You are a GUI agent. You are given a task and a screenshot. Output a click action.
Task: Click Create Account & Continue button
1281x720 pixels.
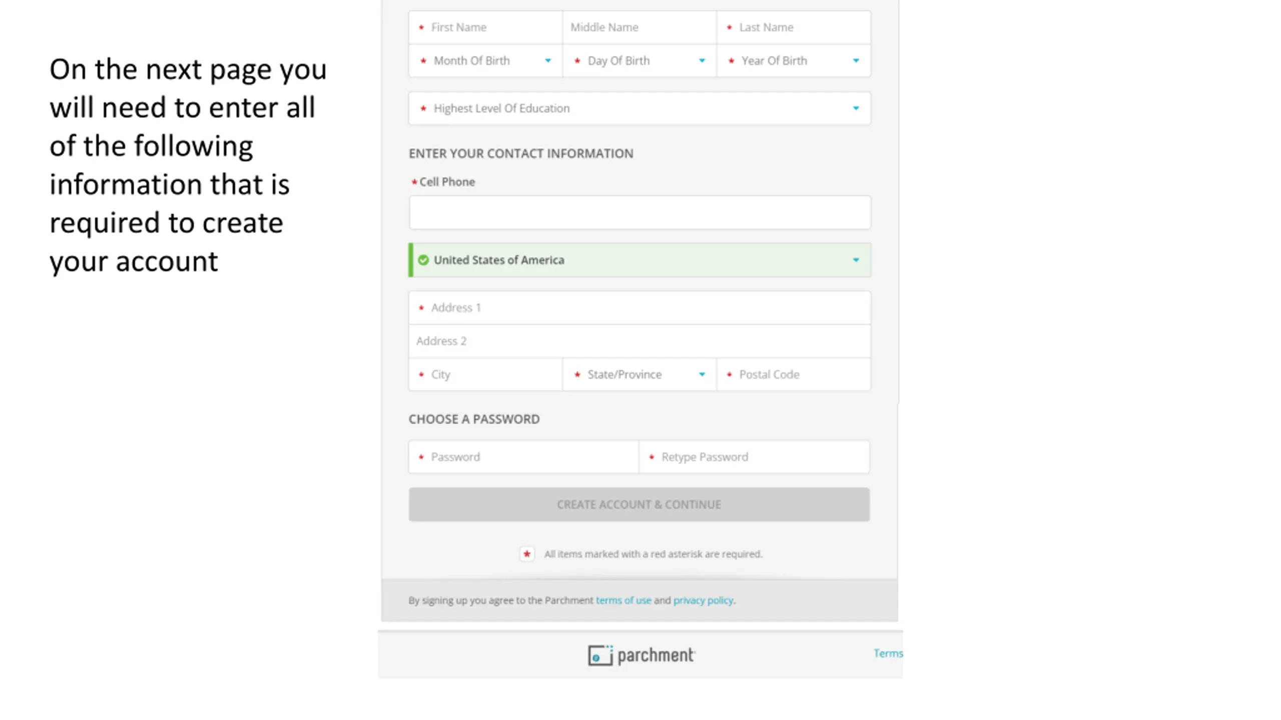click(x=639, y=504)
